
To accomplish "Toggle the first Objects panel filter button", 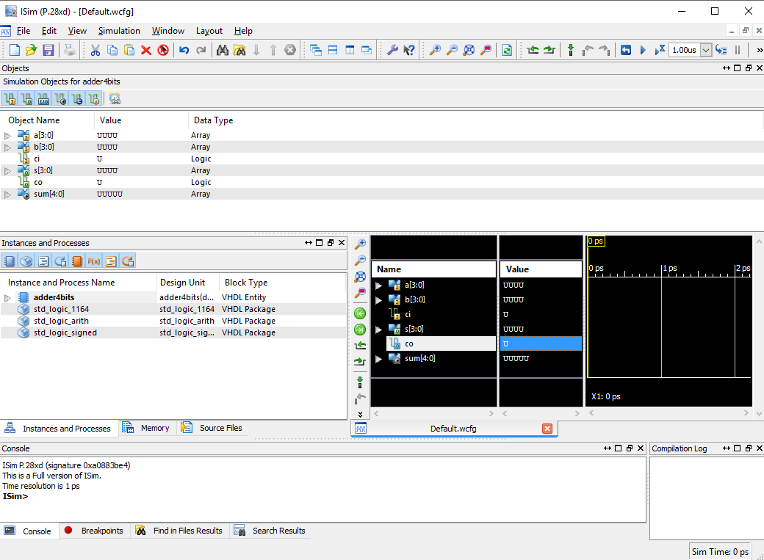I will (x=10, y=99).
